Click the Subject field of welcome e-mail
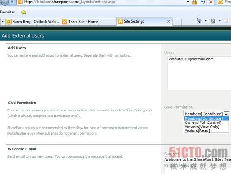Image resolution: width=231 pixels, height=174 pixels. coord(198,159)
